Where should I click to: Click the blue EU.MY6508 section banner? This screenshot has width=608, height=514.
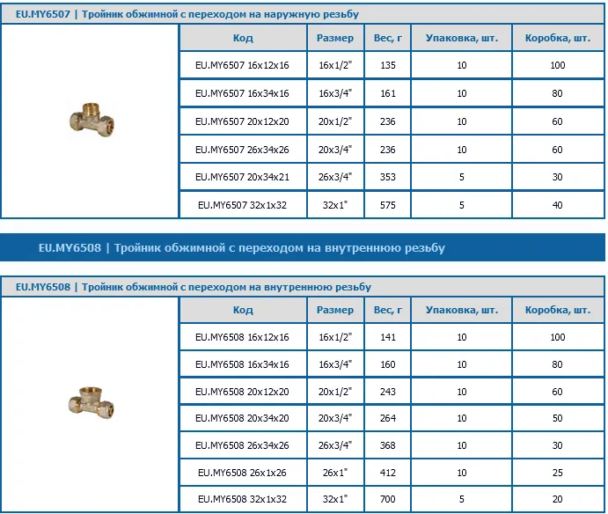[303, 247]
